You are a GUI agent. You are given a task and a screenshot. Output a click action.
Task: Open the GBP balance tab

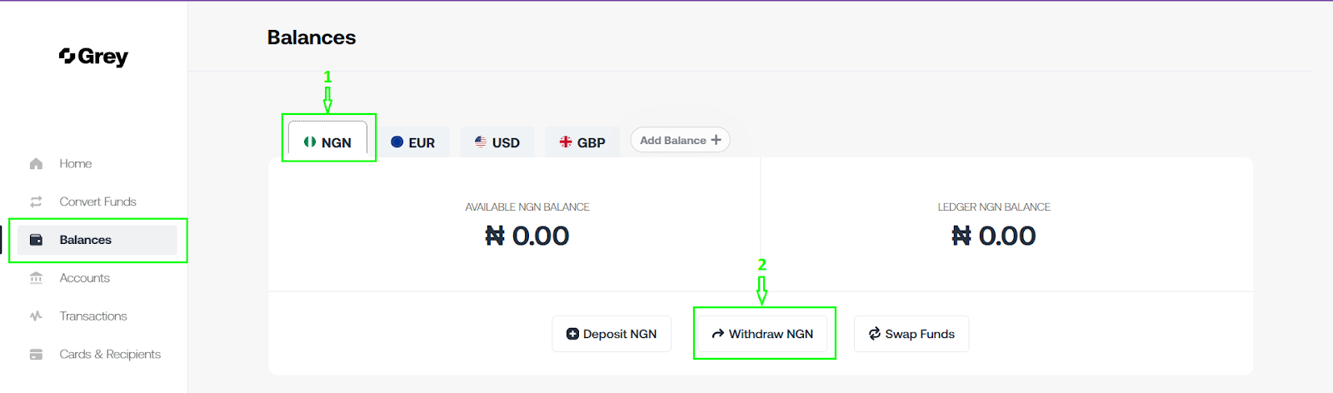click(582, 142)
